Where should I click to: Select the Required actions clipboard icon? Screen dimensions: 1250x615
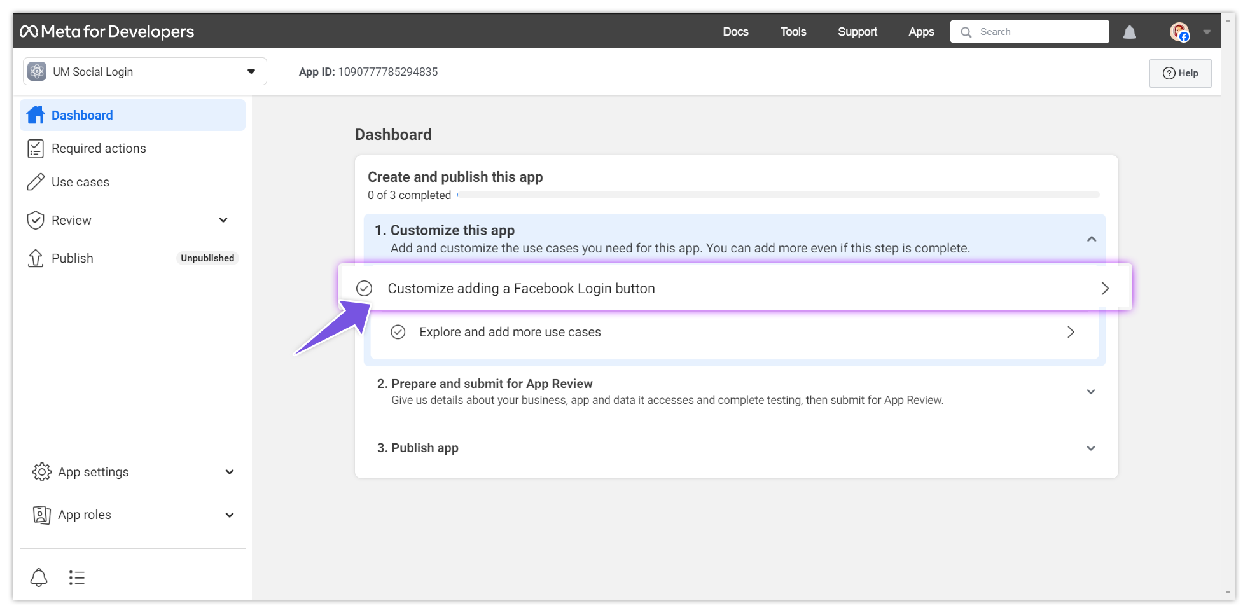[36, 148]
